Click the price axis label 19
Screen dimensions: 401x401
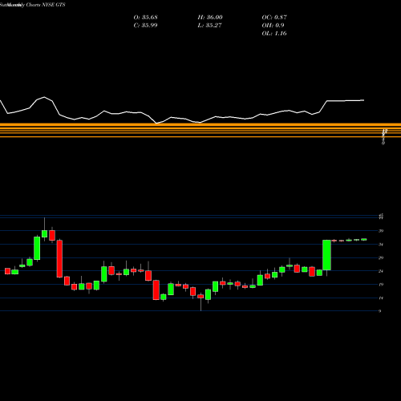pos(381,285)
